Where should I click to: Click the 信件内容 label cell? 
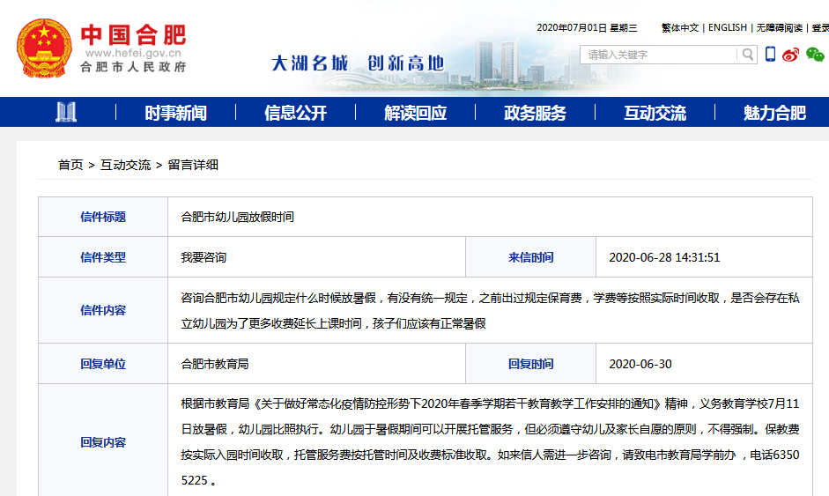[x=103, y=310]
